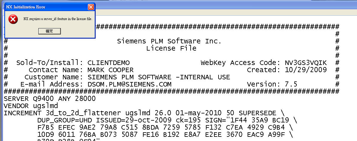Click customer name SIEMENS PLM SOFTWARE -INTERNAL USE
The image size is (357, 141).
[x=159, y=77]
